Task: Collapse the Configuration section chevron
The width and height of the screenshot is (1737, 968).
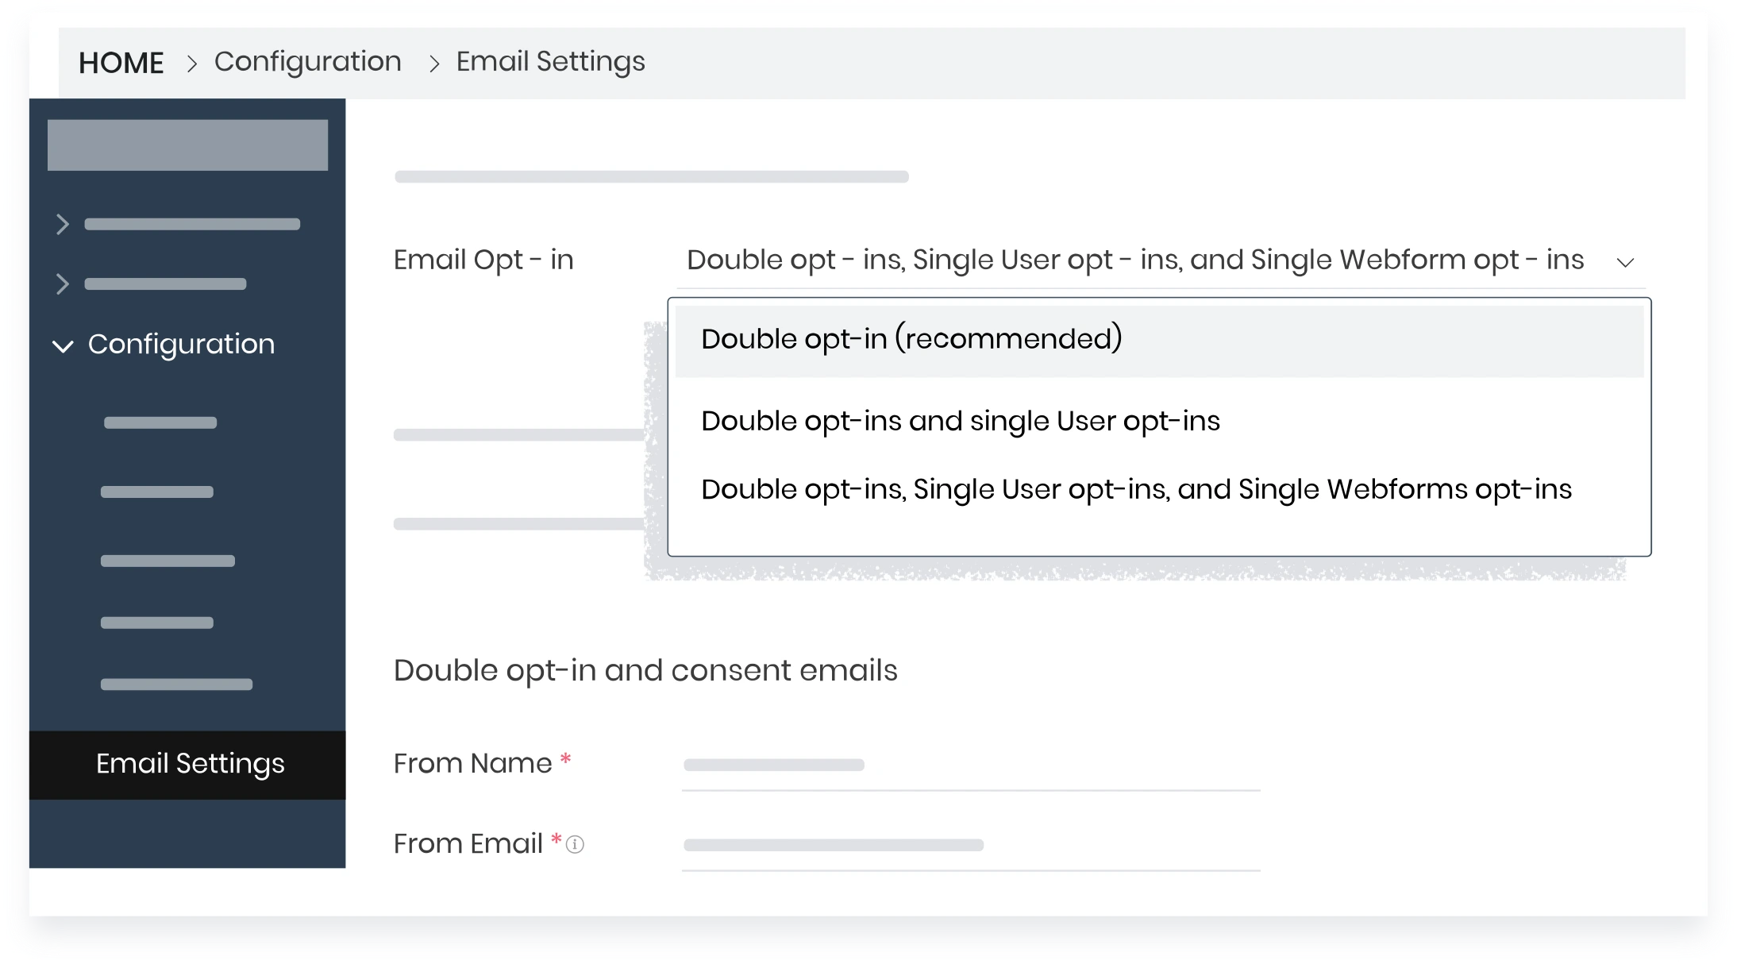Action: pyautogui.click(x=64, y=345)
